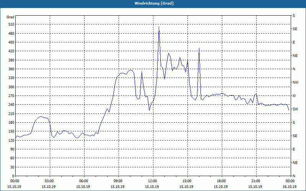The height and width of the screenshot is (191, 306).
Task: Click the NE compass label beside the 30-60 range
Action: pos(295,163)
